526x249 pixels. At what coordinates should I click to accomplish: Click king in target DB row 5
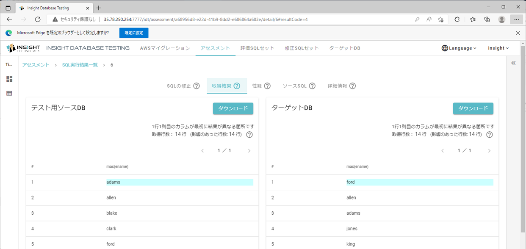pos(351,244)
